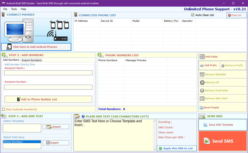Click the SMS text entry area
Screen dimensions: 248x153
(113, 135)
